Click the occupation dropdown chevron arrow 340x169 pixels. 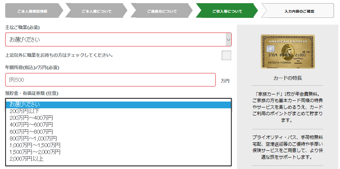click(x=228, y=40)
